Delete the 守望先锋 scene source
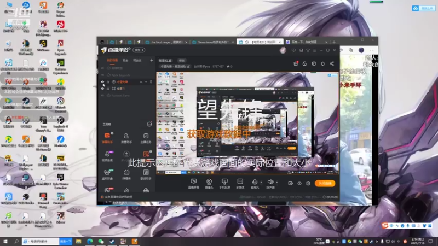The width and height of the screenshot is (438, 246). [x=151, y=81]
